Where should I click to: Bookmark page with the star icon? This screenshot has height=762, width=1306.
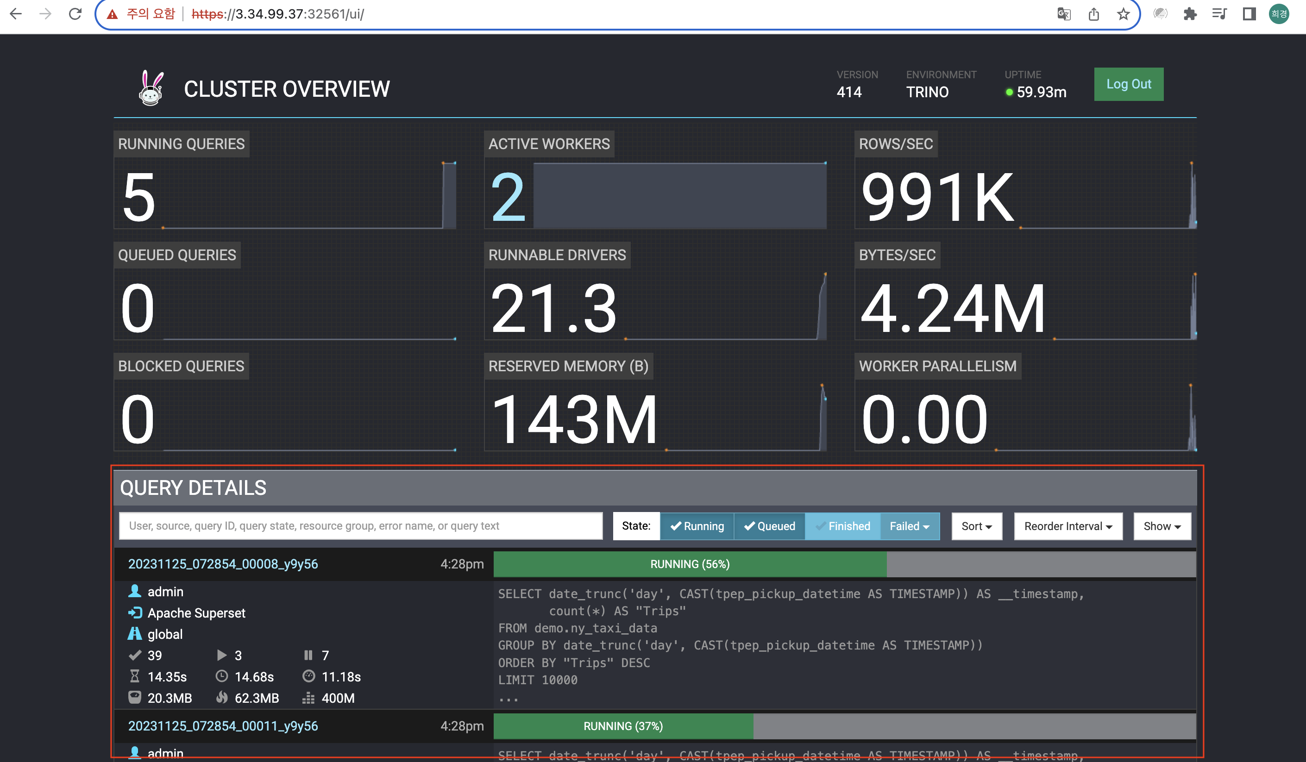tap(1123, 14)
